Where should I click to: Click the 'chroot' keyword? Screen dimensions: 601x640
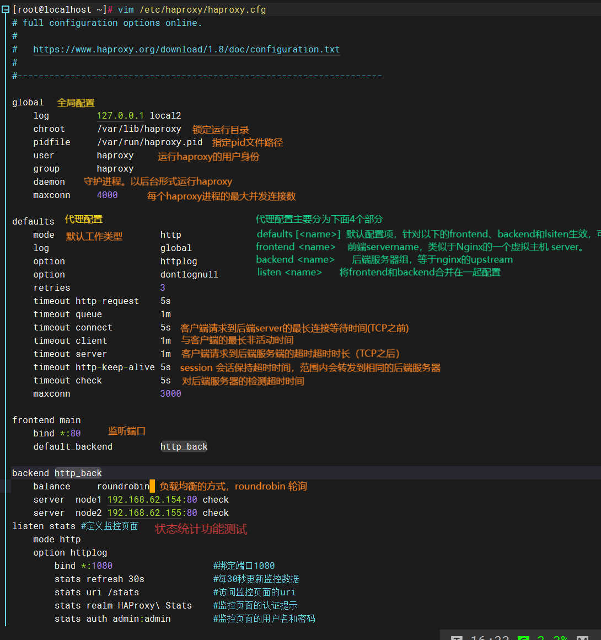pyautogui.click(x=49, y=129)
